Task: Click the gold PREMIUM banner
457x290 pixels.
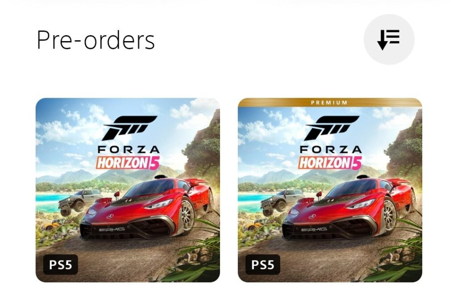Action: tap(330, 103)
